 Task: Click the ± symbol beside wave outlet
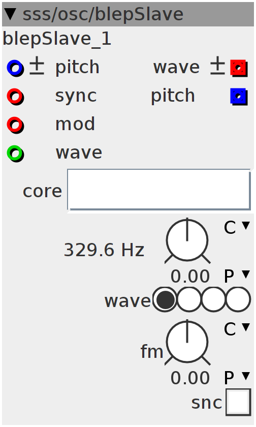coord(217,66)
